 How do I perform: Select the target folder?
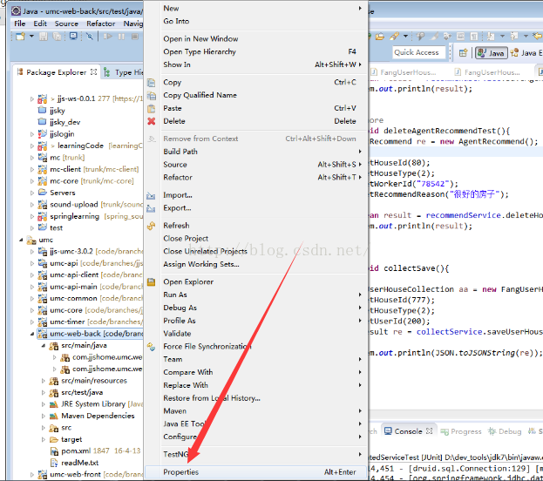(71, 439)
